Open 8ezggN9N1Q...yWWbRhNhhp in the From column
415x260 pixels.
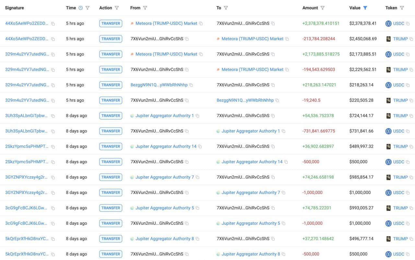(x=159, y=85)
